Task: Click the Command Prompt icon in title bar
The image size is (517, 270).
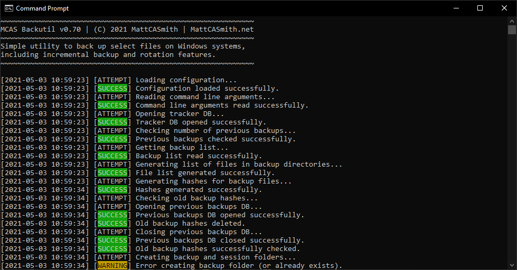Action: click(8, 8)
